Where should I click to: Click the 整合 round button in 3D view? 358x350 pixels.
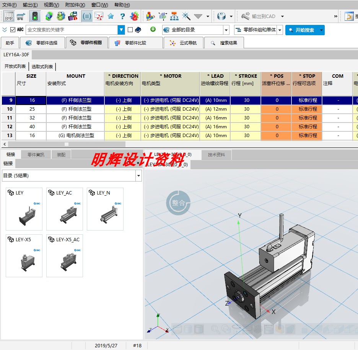point(178,203)
